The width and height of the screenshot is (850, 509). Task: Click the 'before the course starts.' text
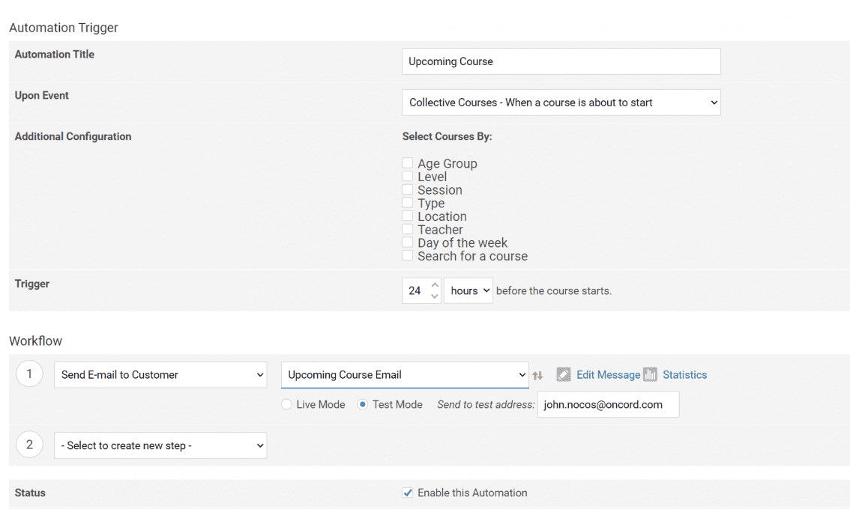pos(553,290)
